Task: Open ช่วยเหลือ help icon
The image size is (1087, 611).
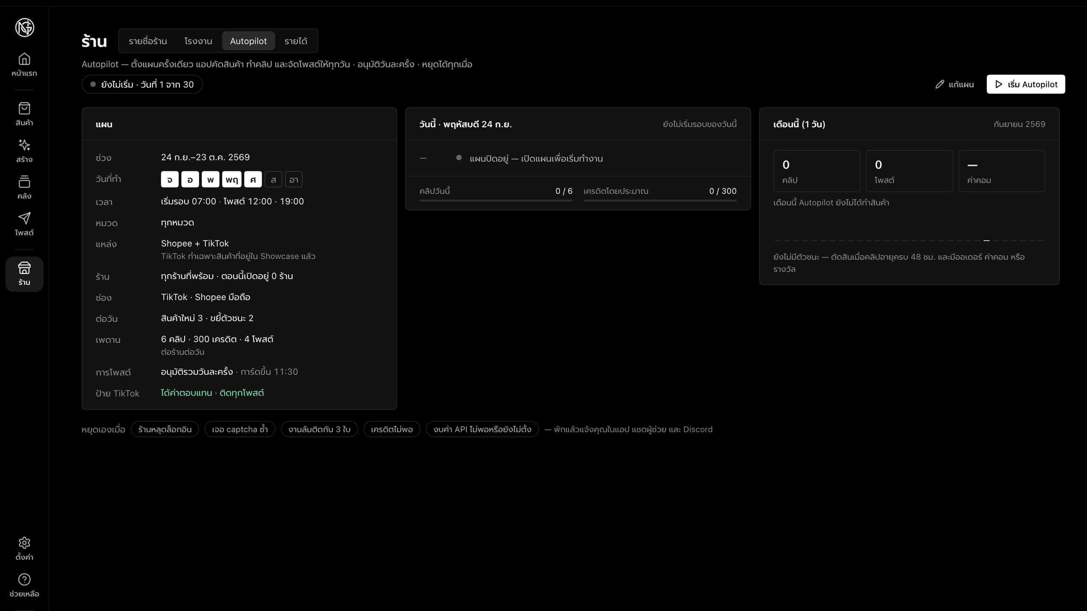Action: (x=24, y=579)
